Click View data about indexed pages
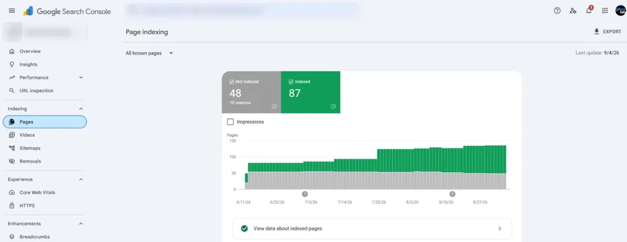Viewport: 627px width, 242px height. 372,228
